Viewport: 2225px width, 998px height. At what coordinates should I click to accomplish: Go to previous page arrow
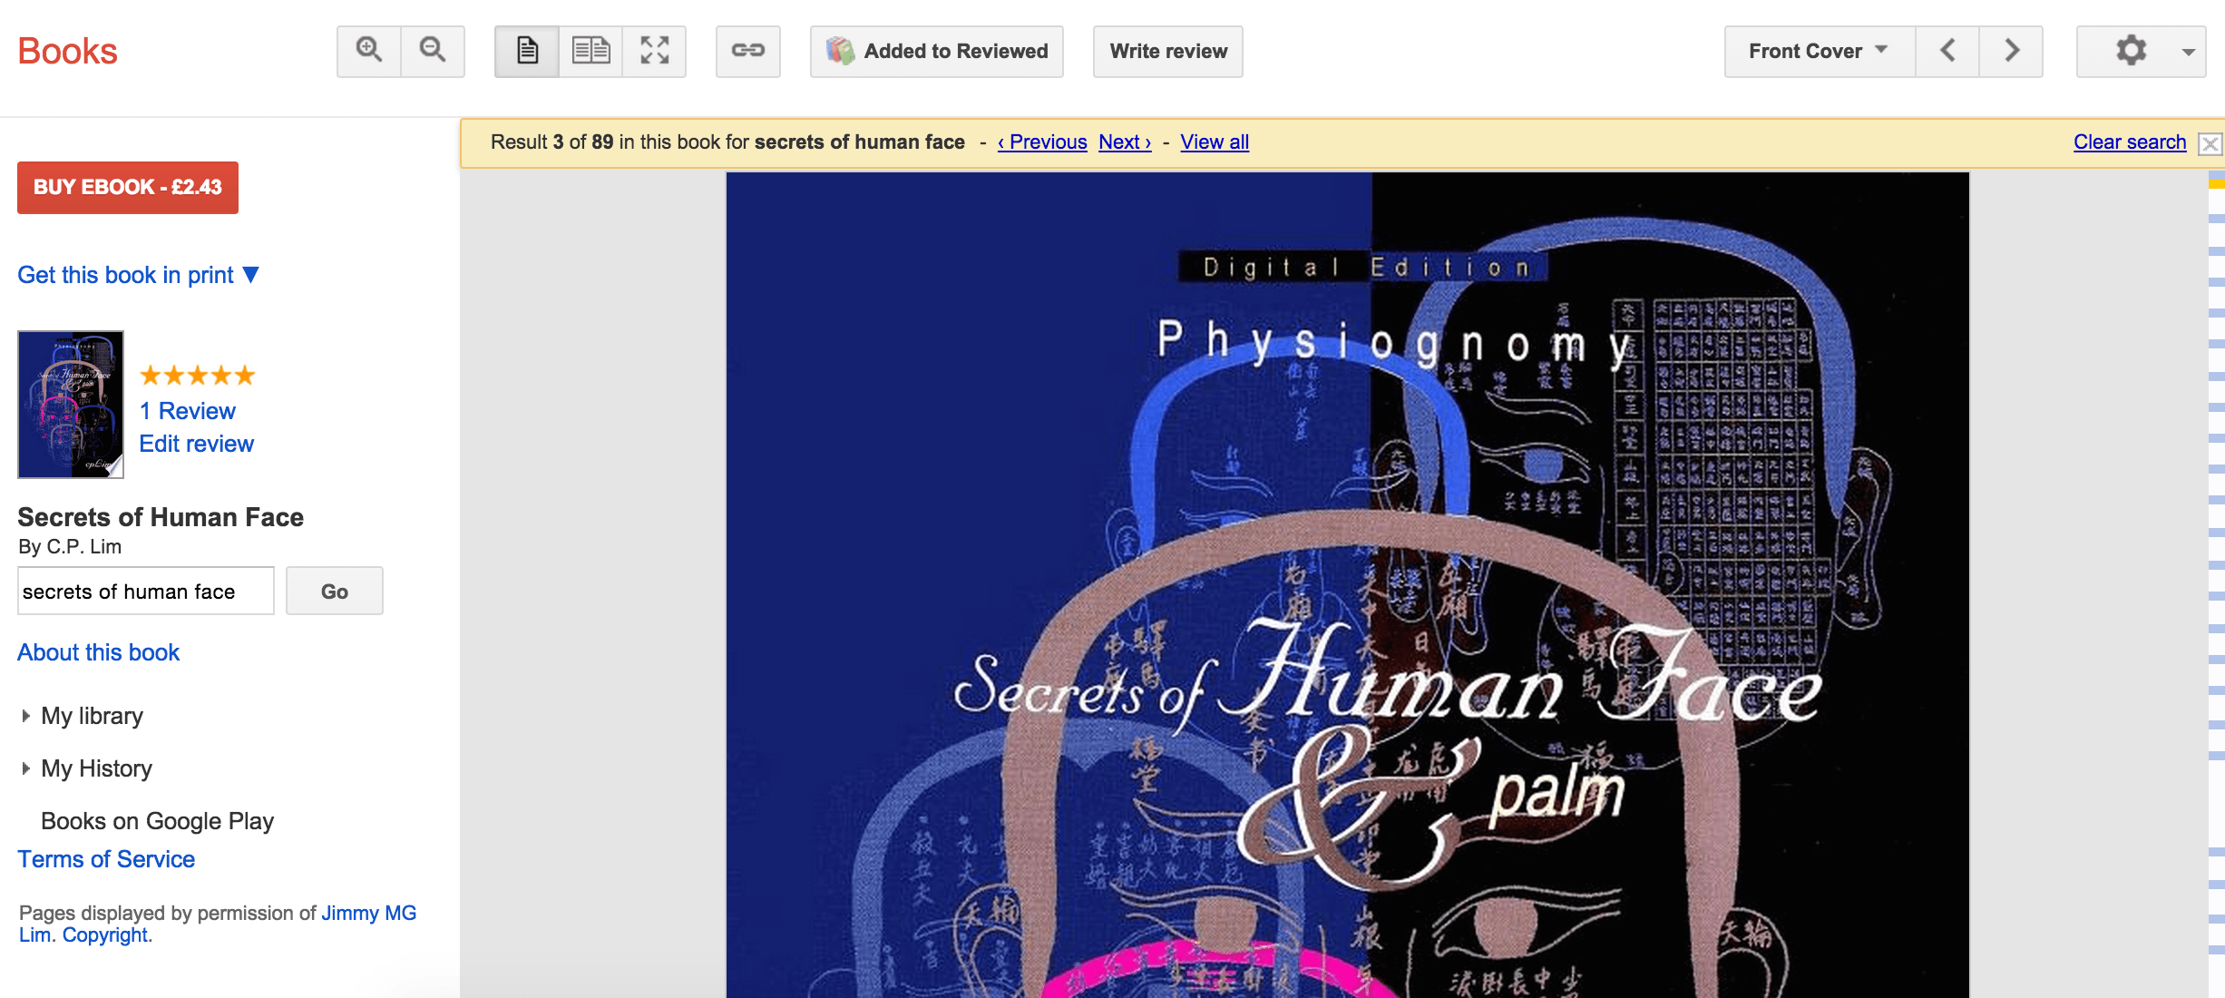1947,51
